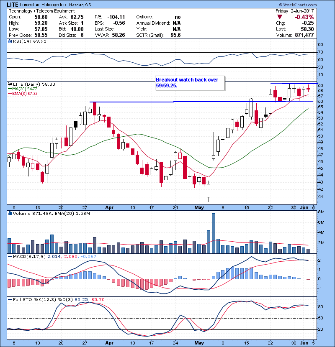
Task: Click the Full STO legend line marker
Action: 10,299
